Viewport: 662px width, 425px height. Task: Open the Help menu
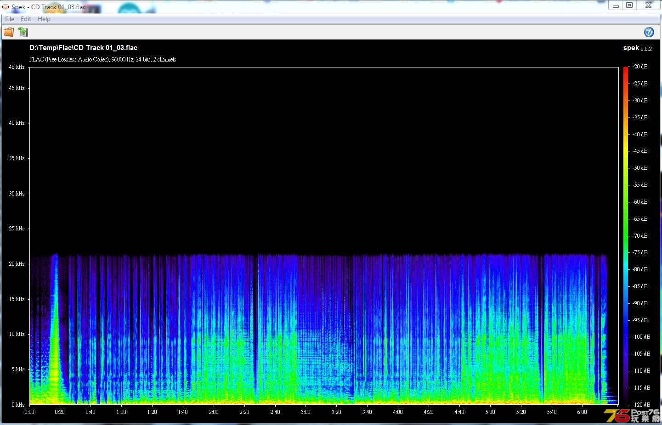click(44, 19)
